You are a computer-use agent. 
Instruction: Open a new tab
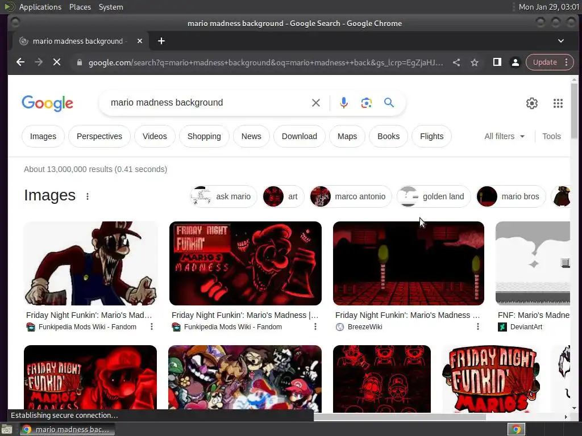tap(161, 41)
